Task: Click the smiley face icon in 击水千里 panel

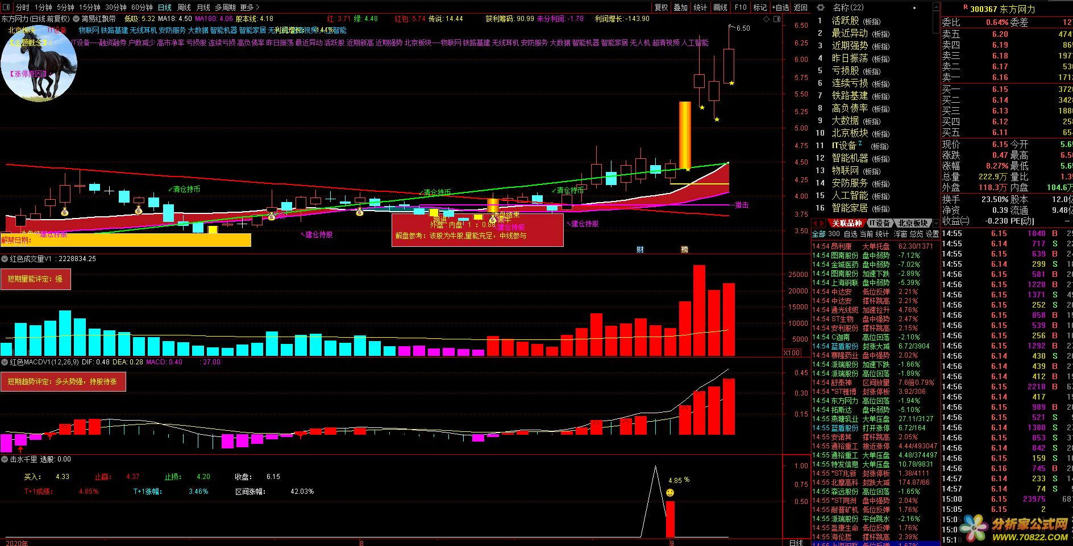Action: click(670, 493)
